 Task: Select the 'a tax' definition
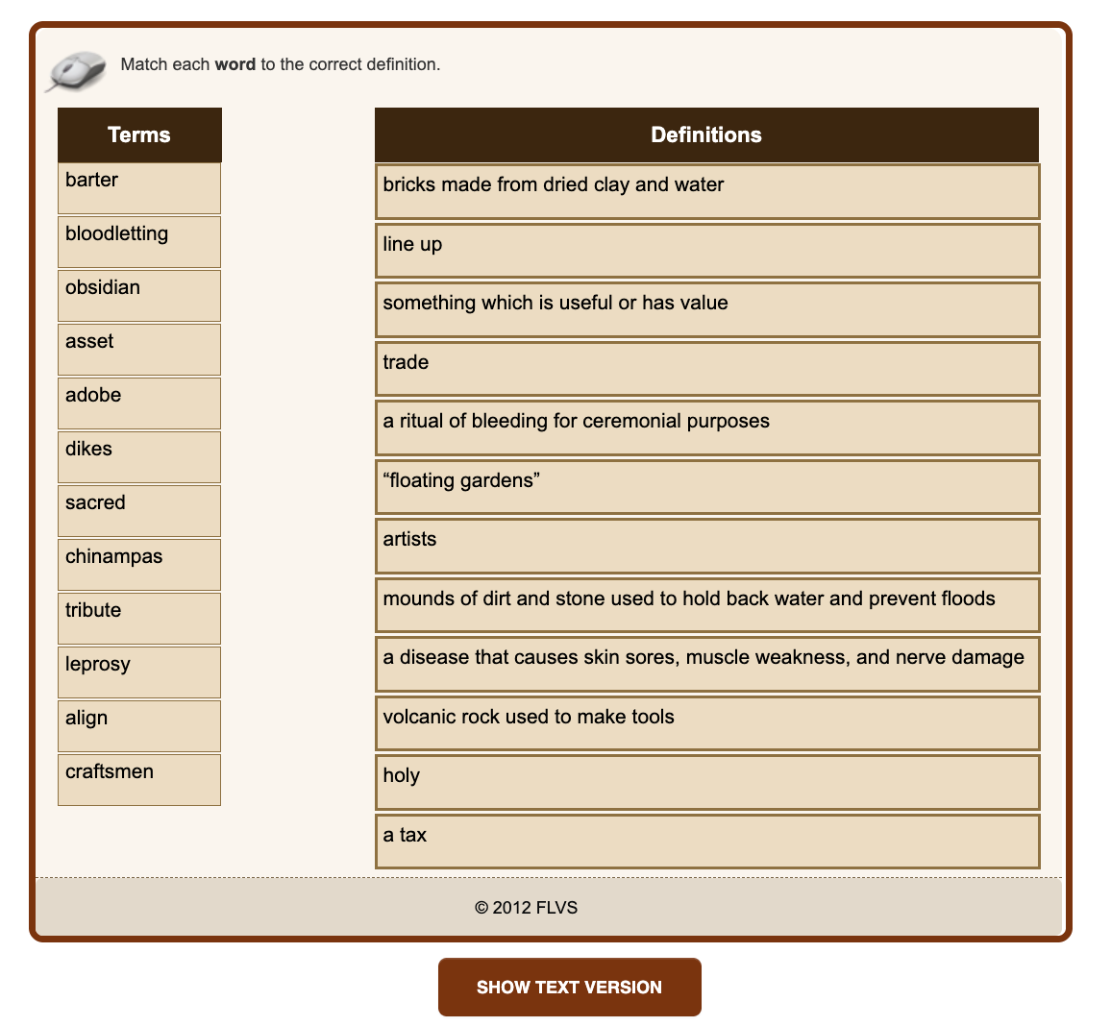pyautogui.click(x=707, y=842)
